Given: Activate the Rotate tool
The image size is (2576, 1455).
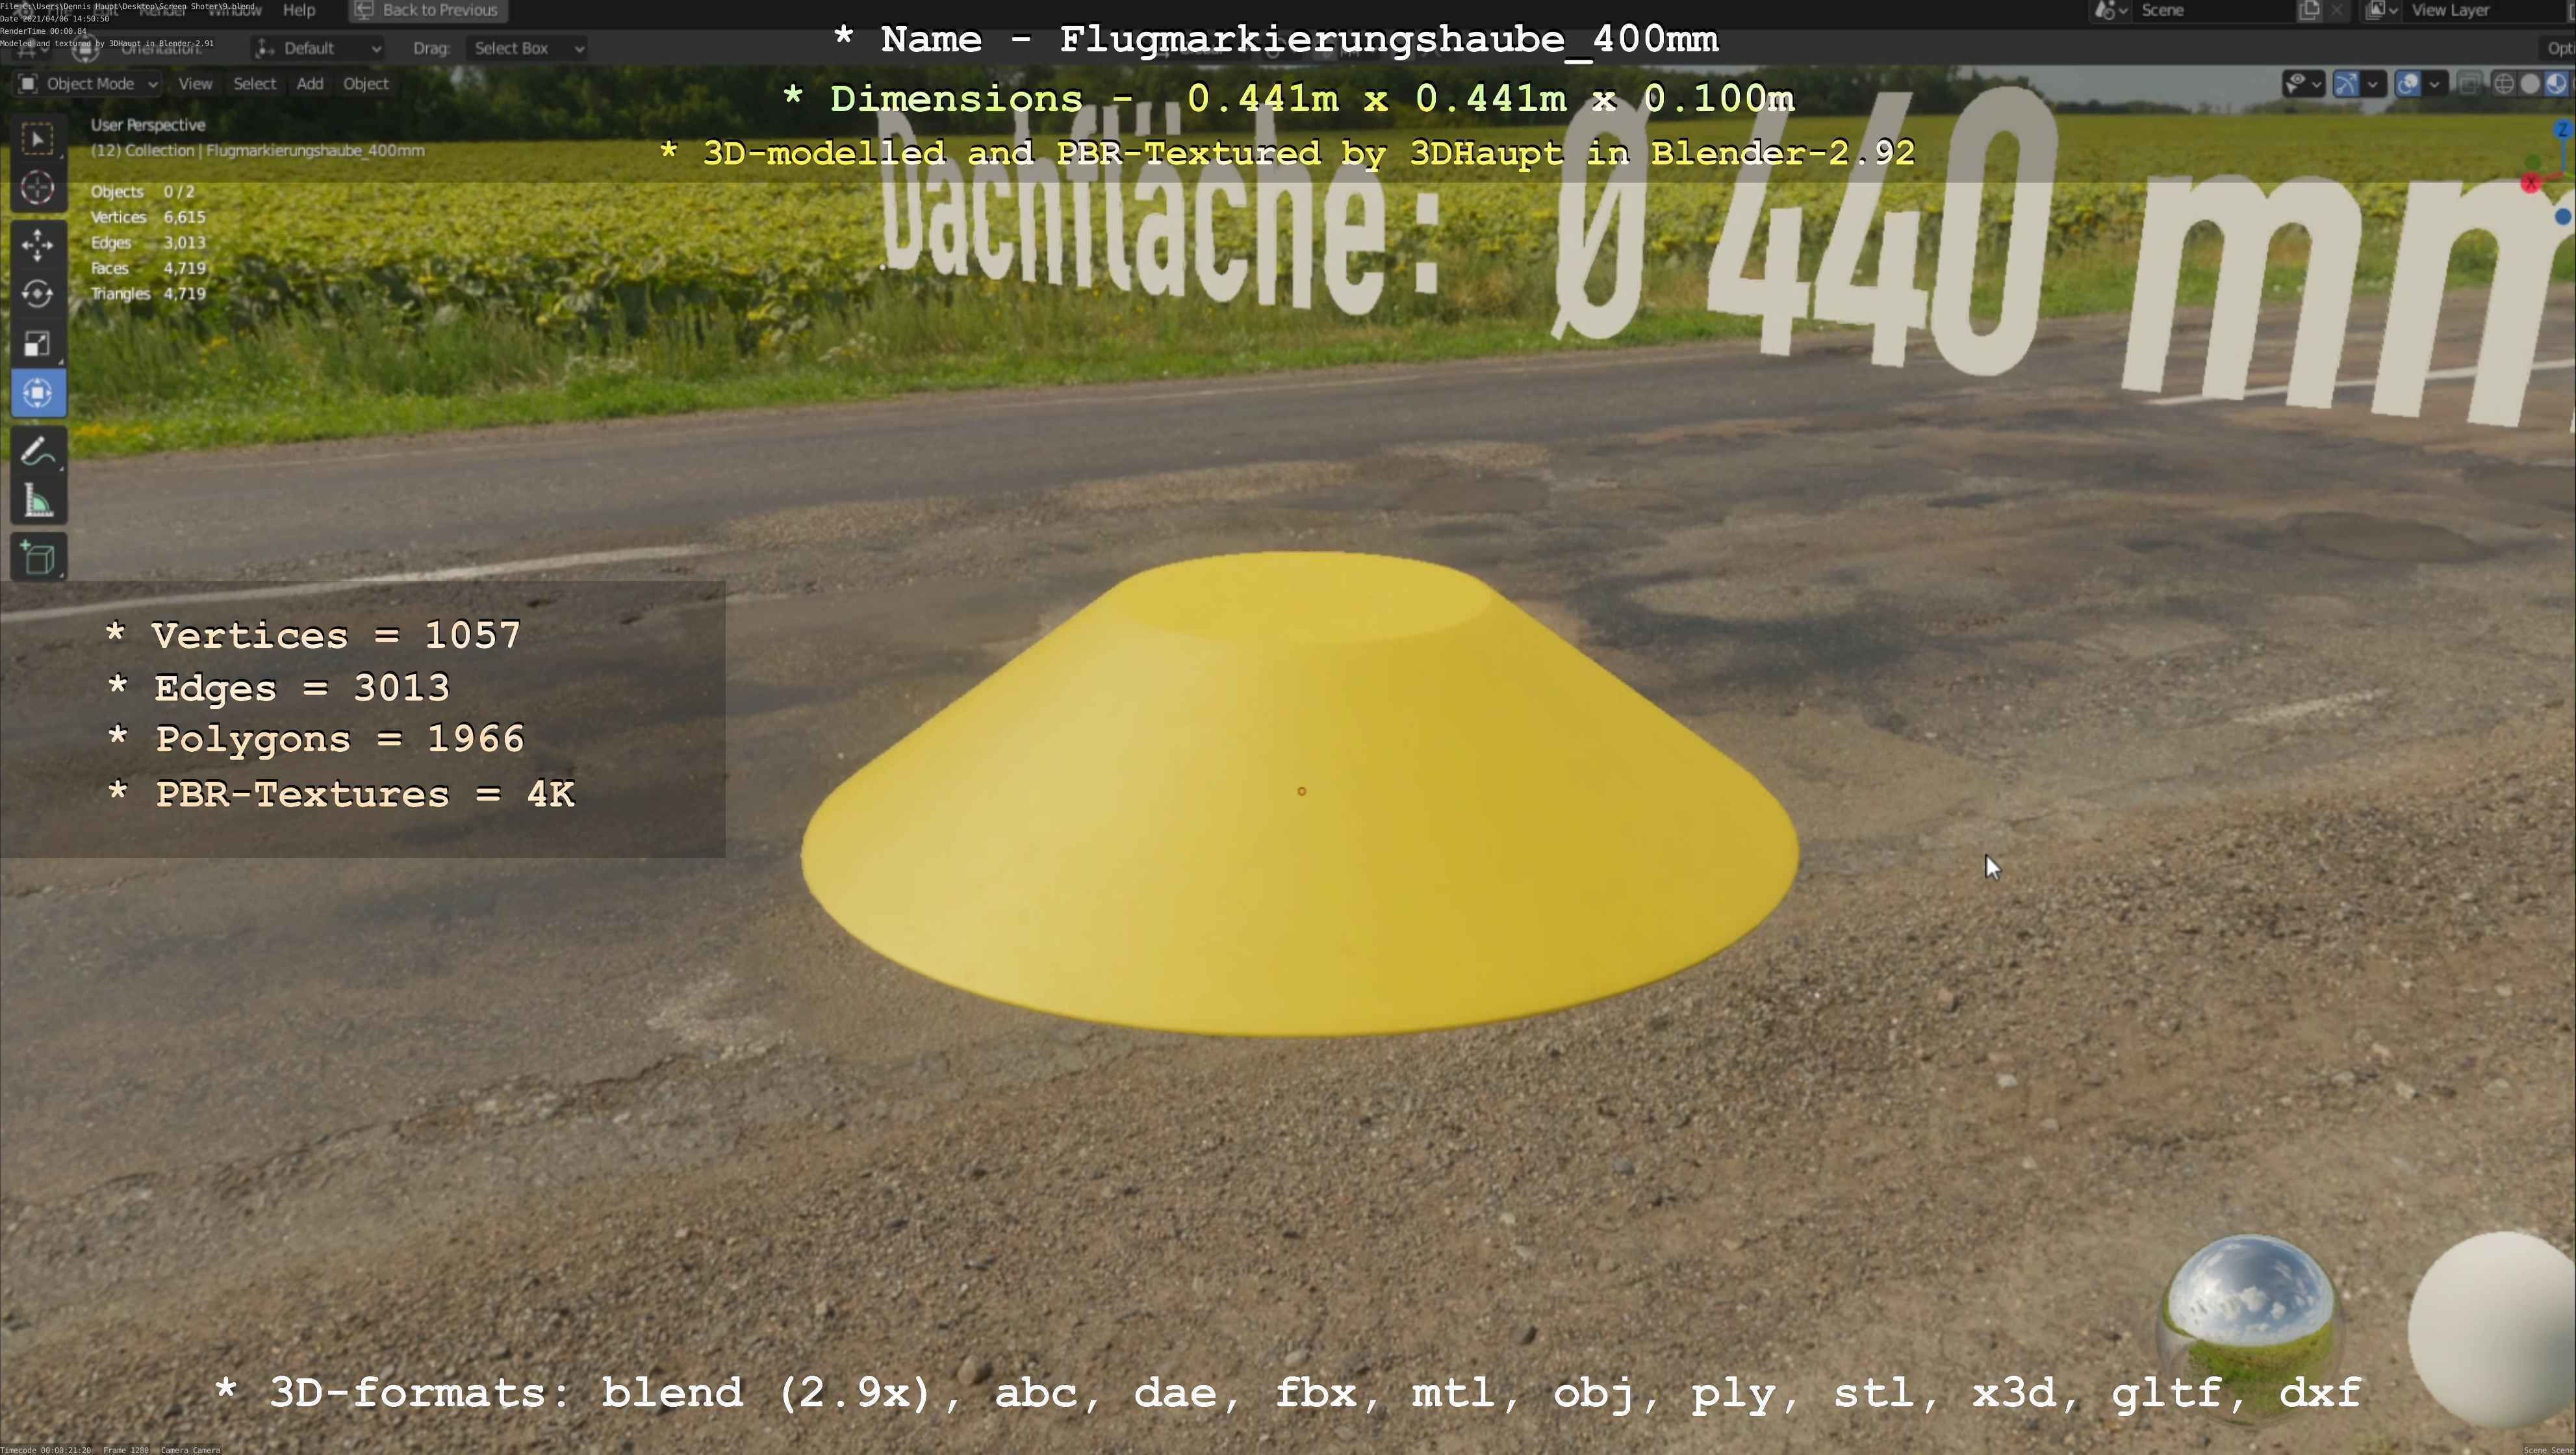Looking at the screenshot, I should tap(38, 294).
